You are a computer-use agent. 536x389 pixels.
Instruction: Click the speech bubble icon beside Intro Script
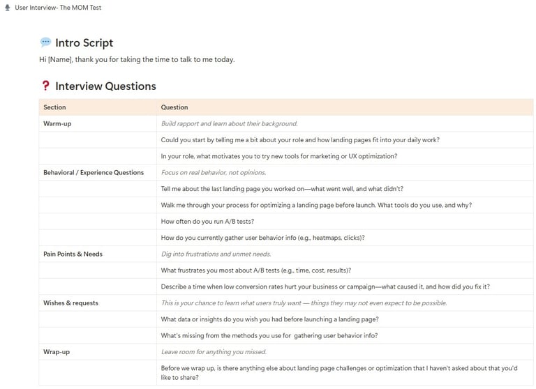pyautogui.click(x=45, y=43)
